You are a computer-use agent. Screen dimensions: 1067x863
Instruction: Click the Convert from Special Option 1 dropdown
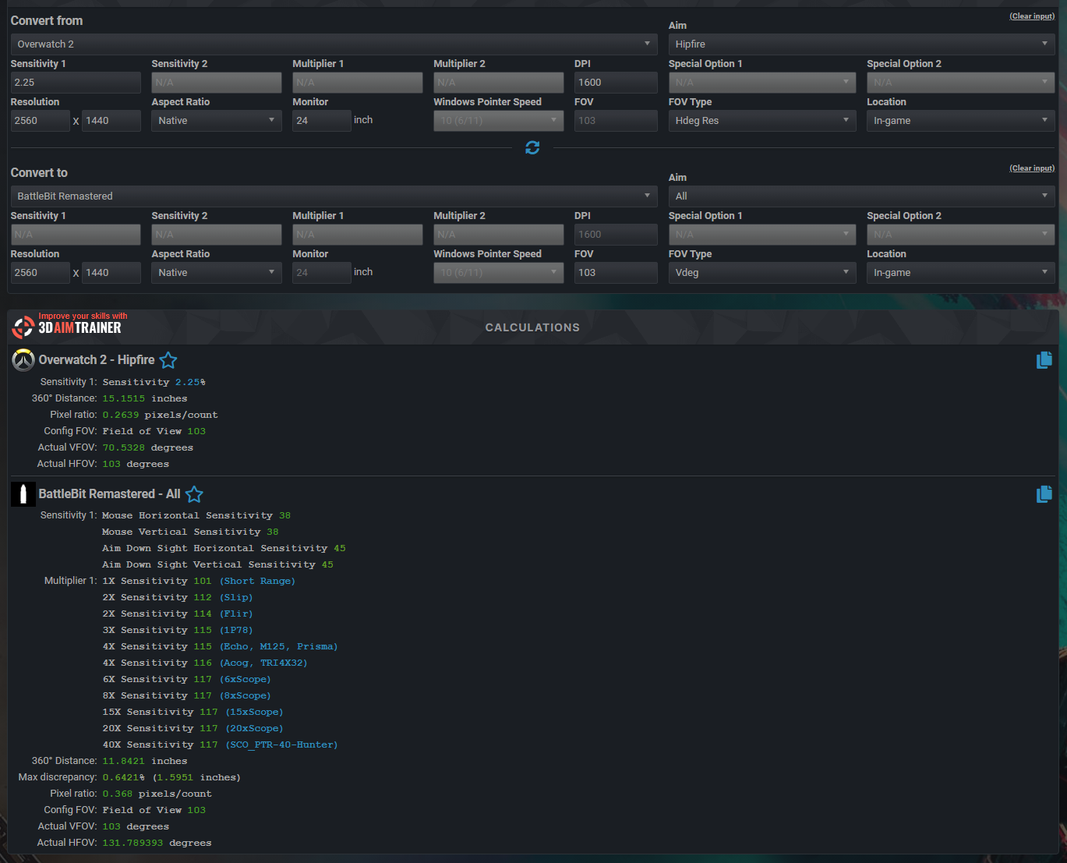pos(762,83)
